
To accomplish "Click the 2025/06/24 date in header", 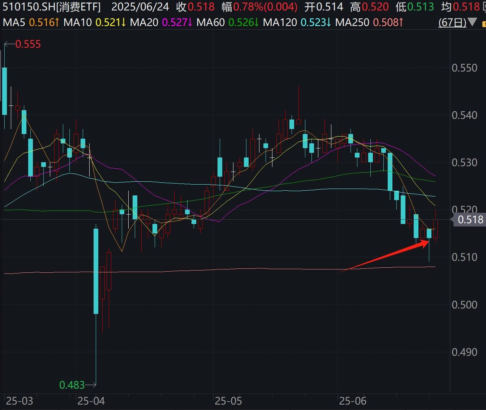I will click(140, 7).
